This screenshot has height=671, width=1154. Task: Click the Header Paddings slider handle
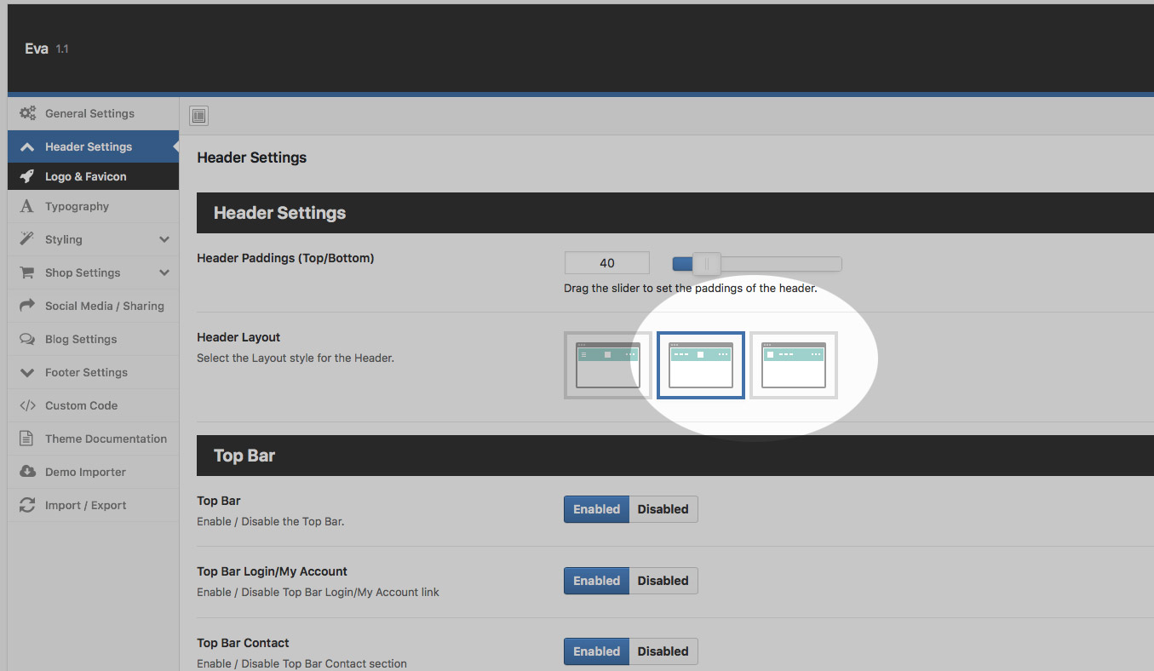tap(706, 264)
